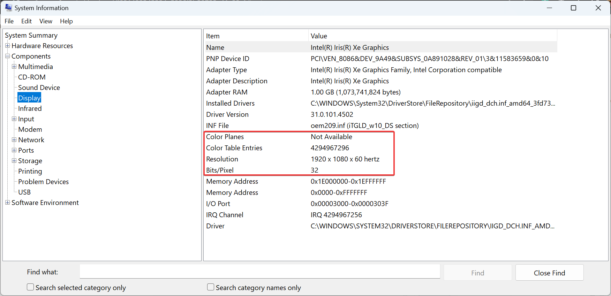Select Problem Devices in Components
611x296 pixels.
click(43, 182)
